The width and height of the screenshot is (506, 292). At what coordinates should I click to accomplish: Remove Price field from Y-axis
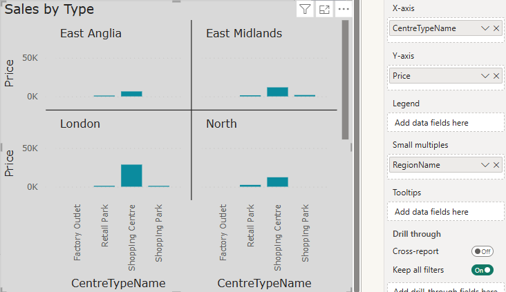496,76
